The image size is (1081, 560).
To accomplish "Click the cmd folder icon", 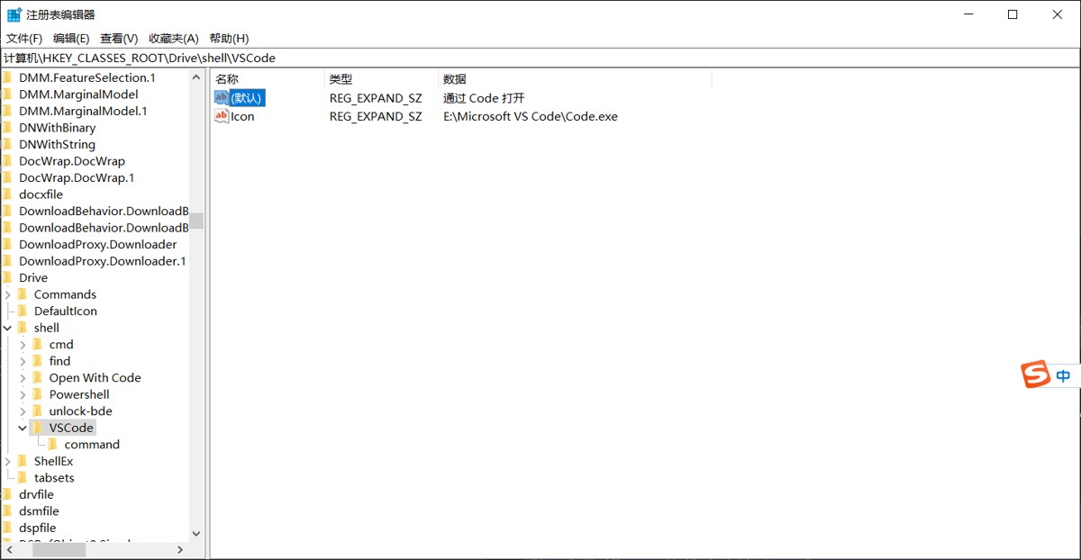I will (38, 344).
